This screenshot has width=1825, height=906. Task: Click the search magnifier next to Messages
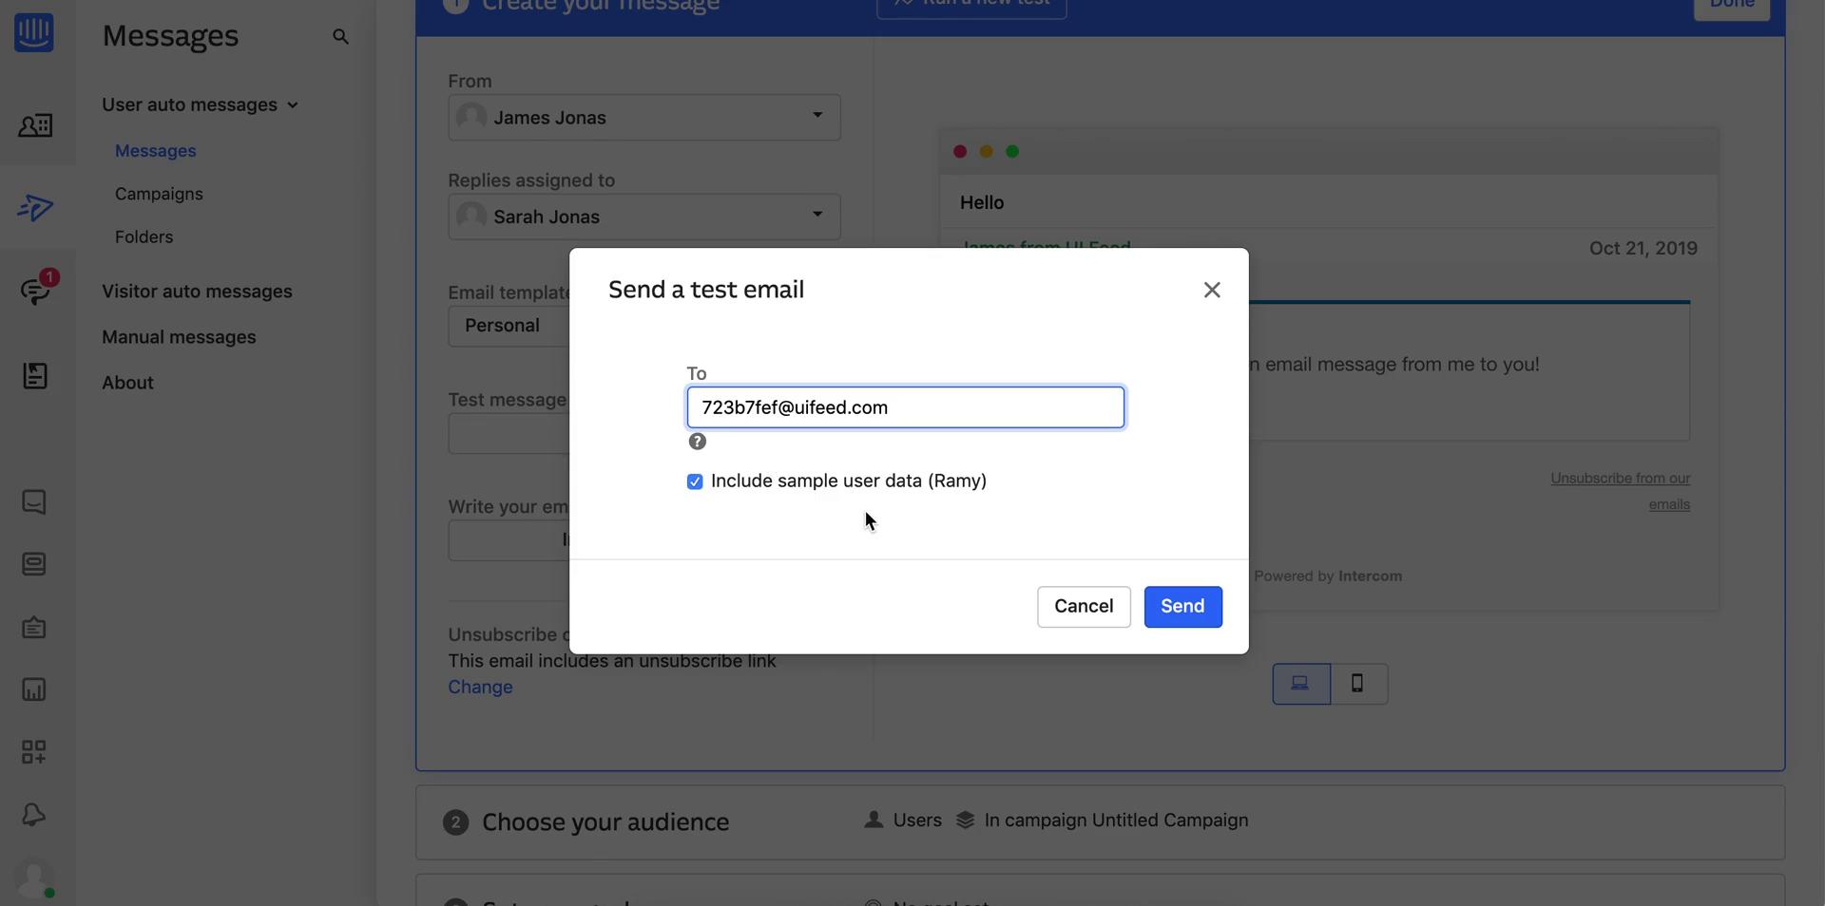click(x=340, y=37)
